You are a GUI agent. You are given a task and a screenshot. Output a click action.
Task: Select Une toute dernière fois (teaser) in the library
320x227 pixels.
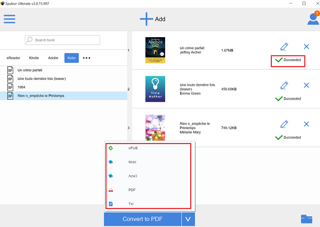pyautogui.click(x=64, y=79)
